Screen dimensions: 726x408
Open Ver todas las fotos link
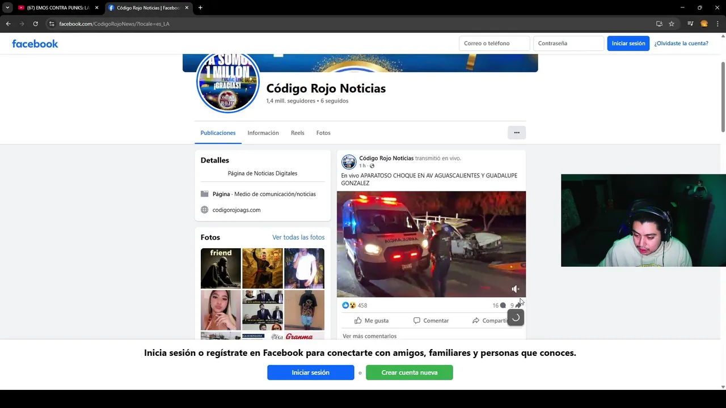(x=298, y=237)
